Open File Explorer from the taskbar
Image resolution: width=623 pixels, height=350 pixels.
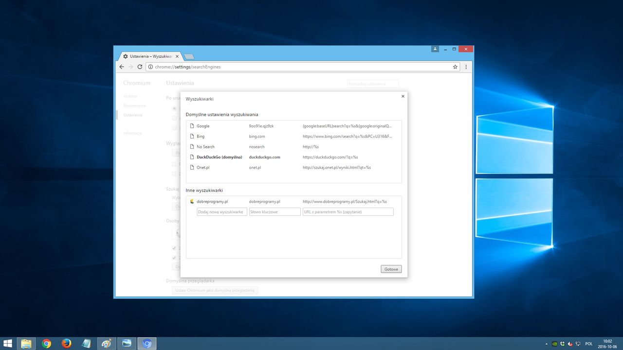point(26,344)
